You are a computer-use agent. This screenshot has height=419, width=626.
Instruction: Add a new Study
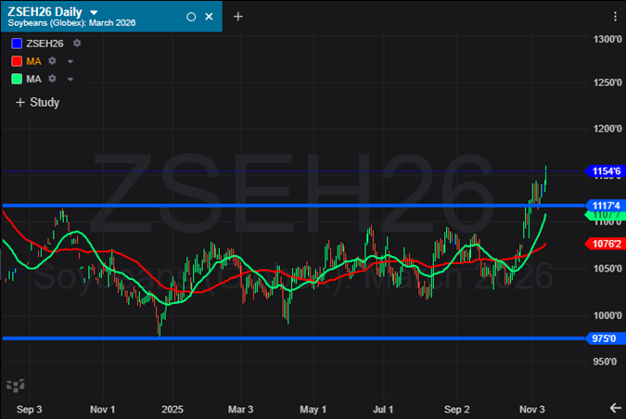[x=37, y=103]
